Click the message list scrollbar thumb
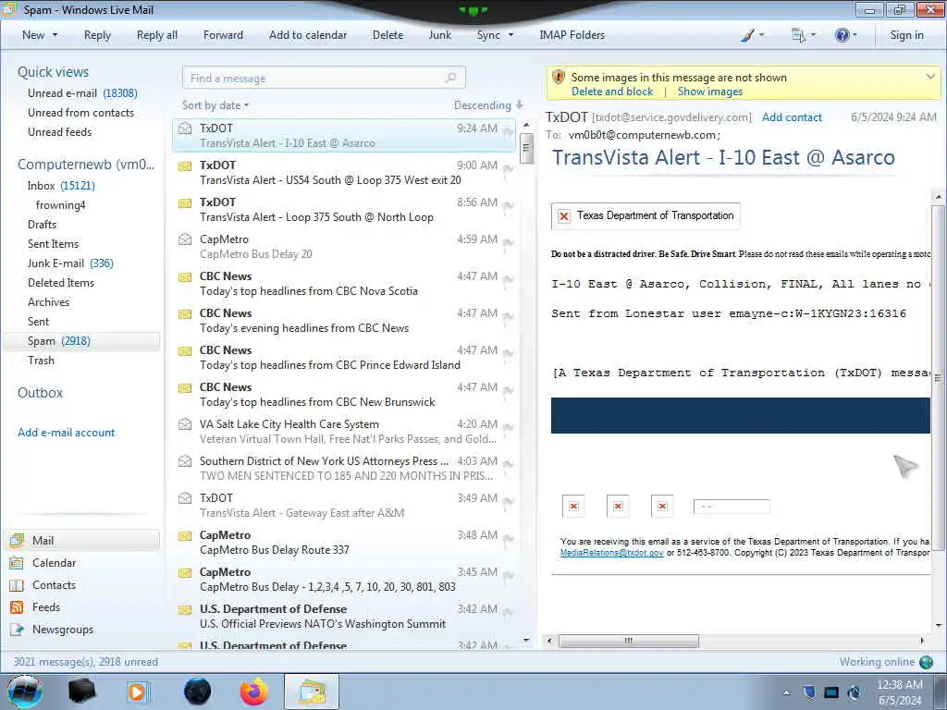Screen dimensions: 947x710 [x=526, y=149]
